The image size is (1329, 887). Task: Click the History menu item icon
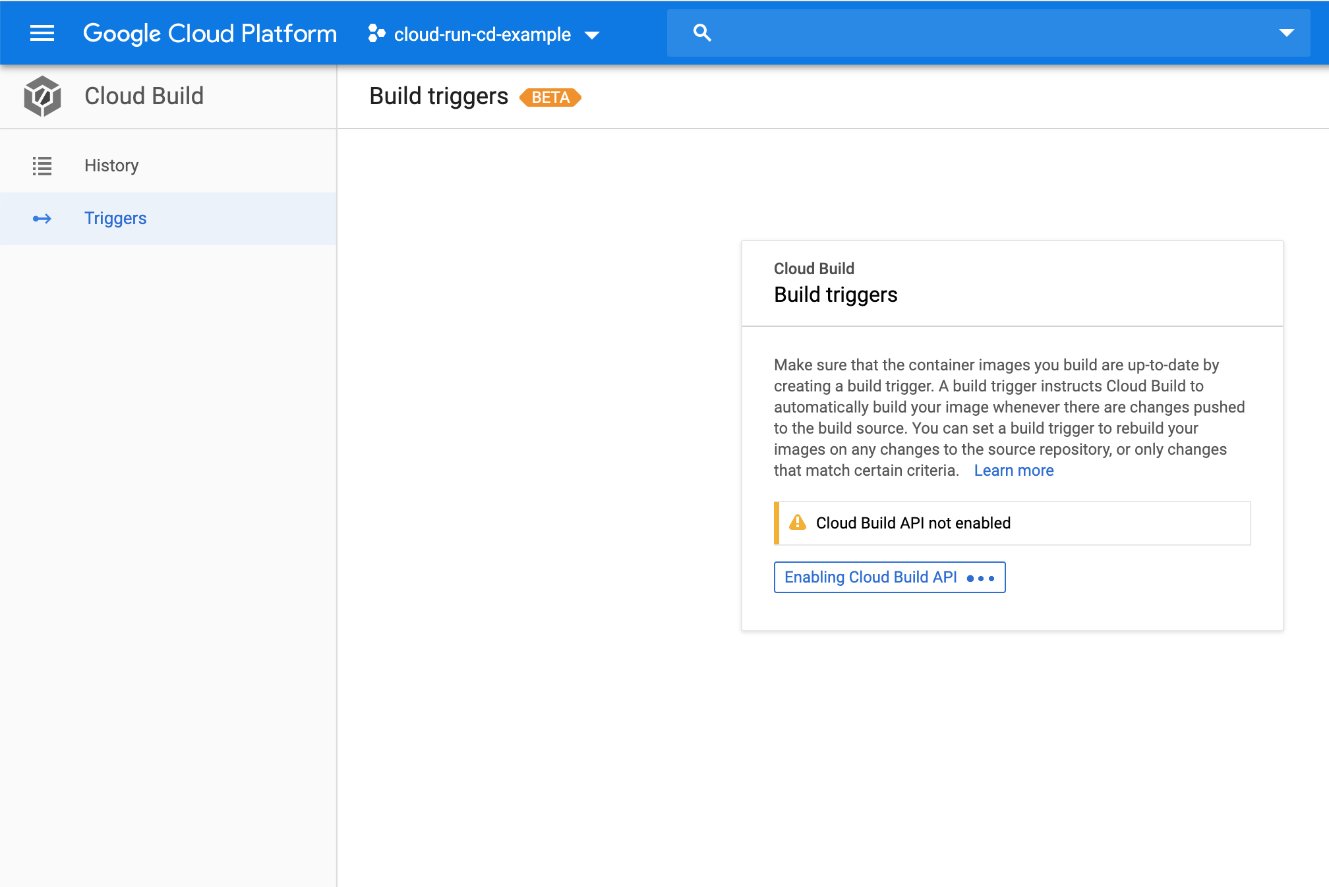(x=42, y=165)
